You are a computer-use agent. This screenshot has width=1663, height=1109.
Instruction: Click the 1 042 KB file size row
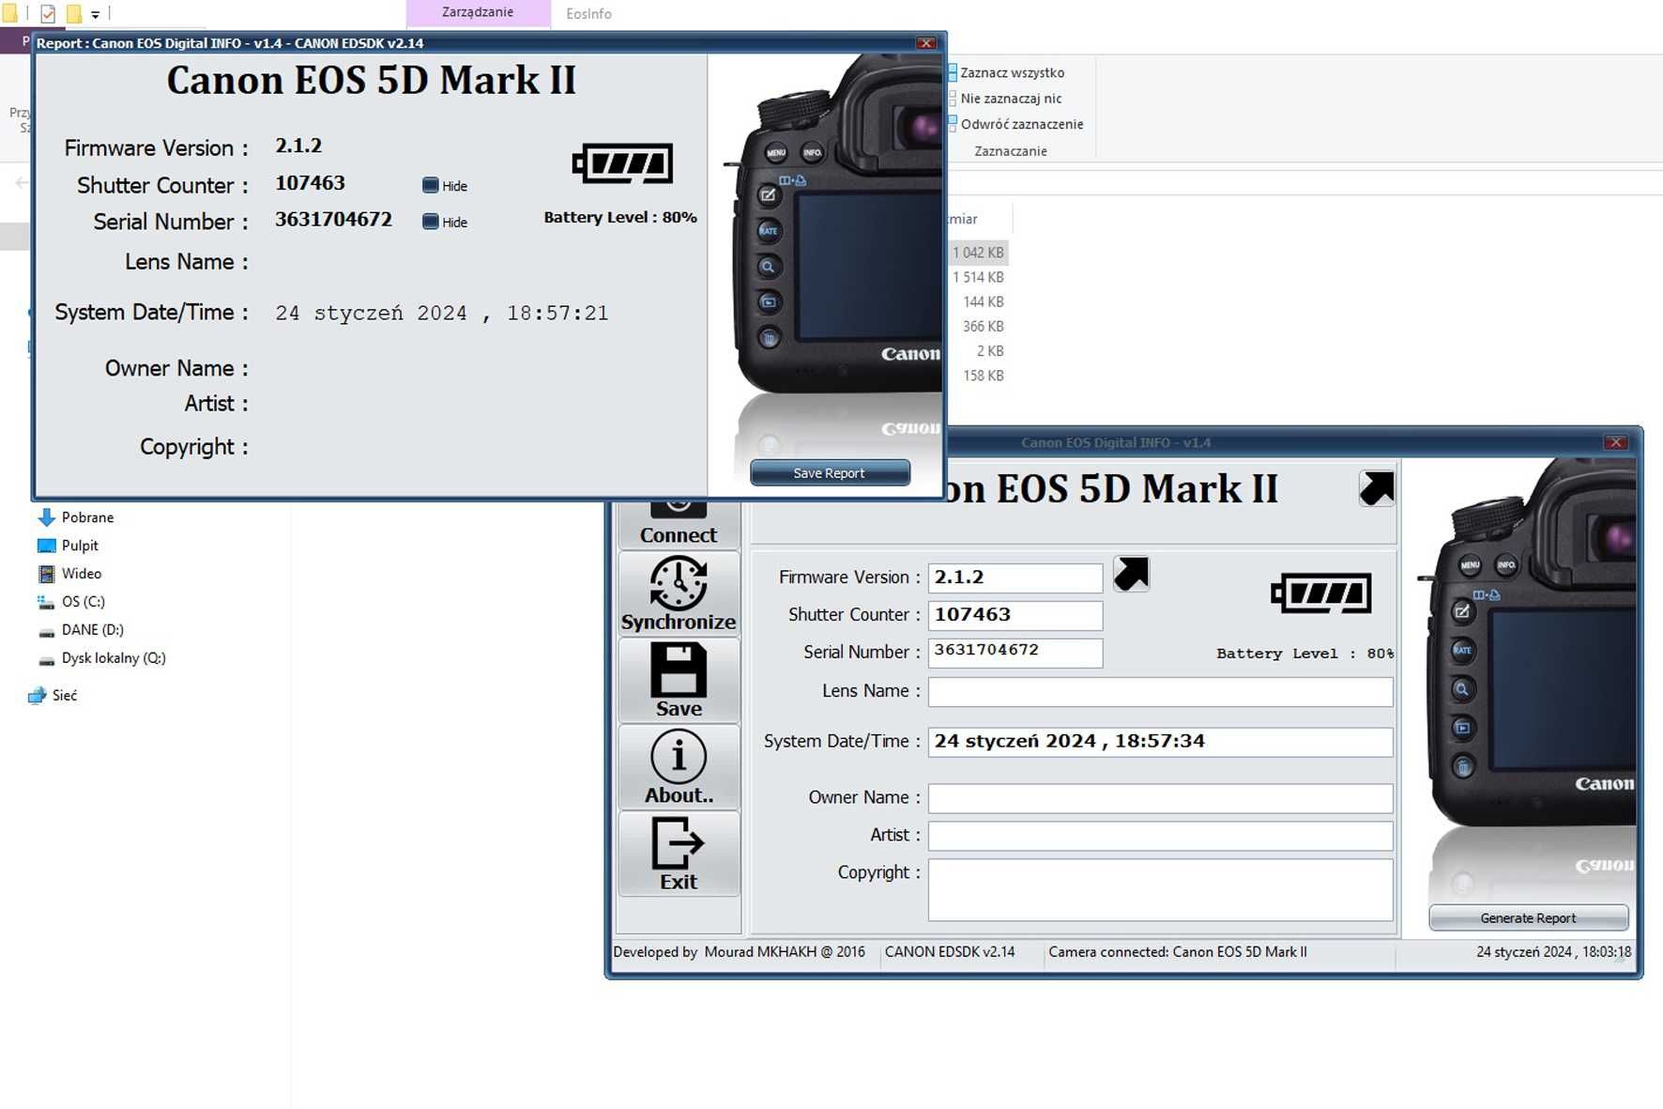pos(978,253)
